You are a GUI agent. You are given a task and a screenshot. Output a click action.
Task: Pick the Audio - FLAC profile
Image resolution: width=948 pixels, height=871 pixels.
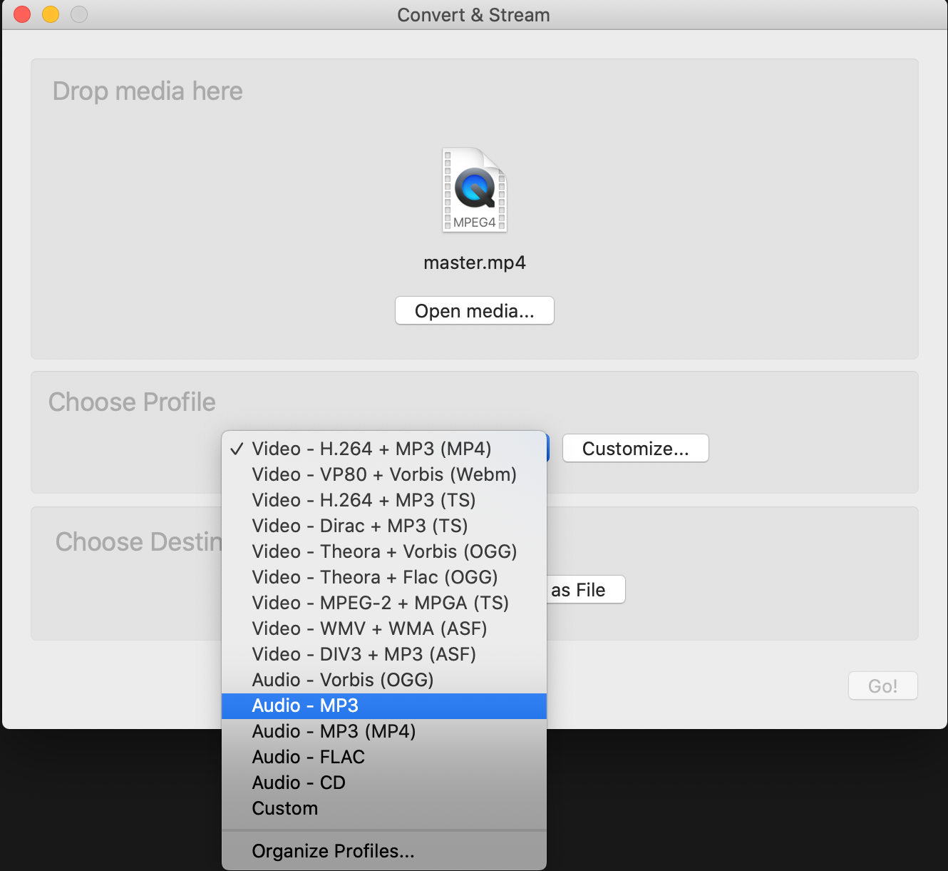pos(384,757)
